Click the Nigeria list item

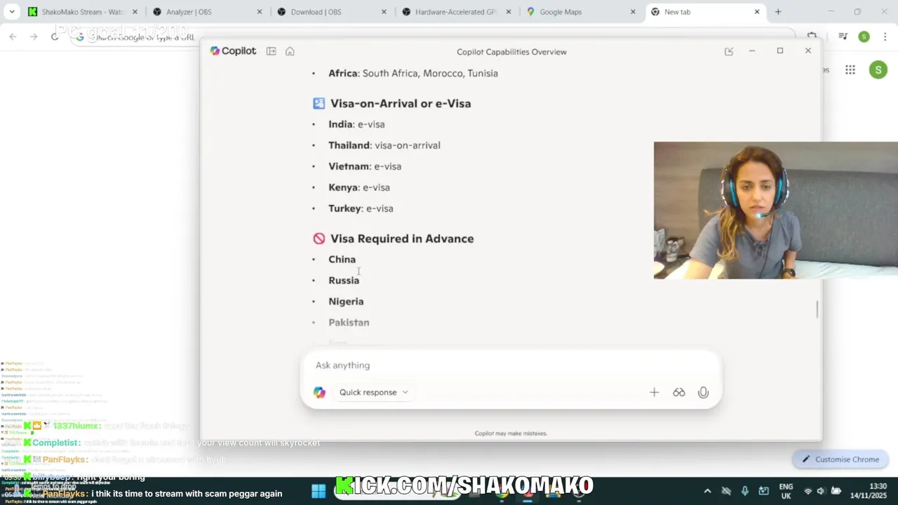(x=346, y=302)
